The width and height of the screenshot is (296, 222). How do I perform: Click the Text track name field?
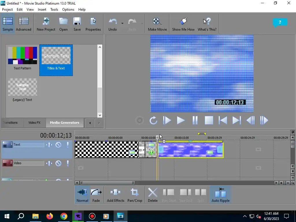29,145
